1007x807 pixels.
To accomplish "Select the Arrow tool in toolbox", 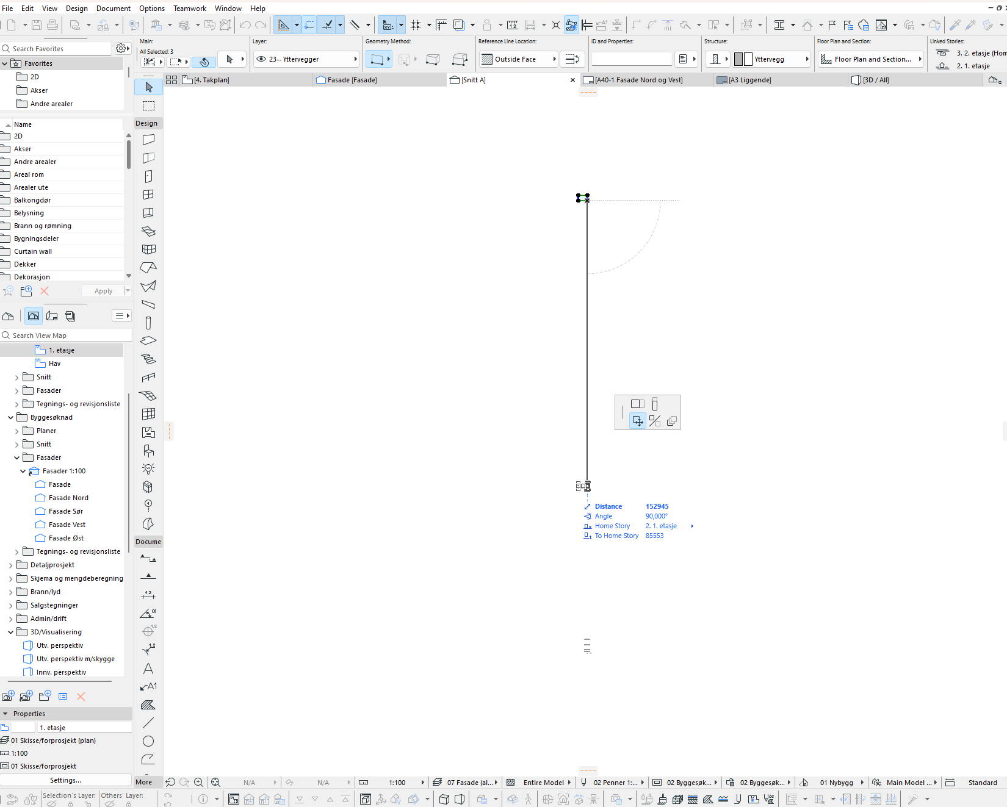I will 148,87.
